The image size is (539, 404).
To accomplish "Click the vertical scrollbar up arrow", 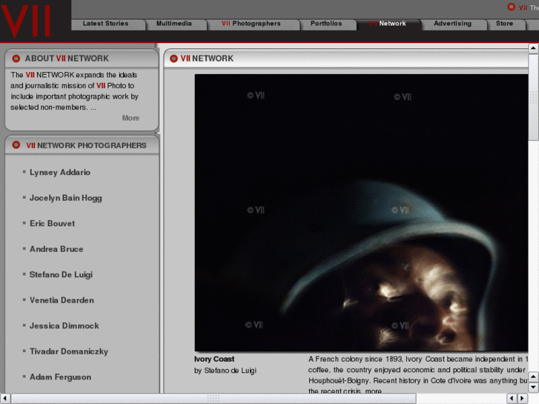I will pos(533,49).
